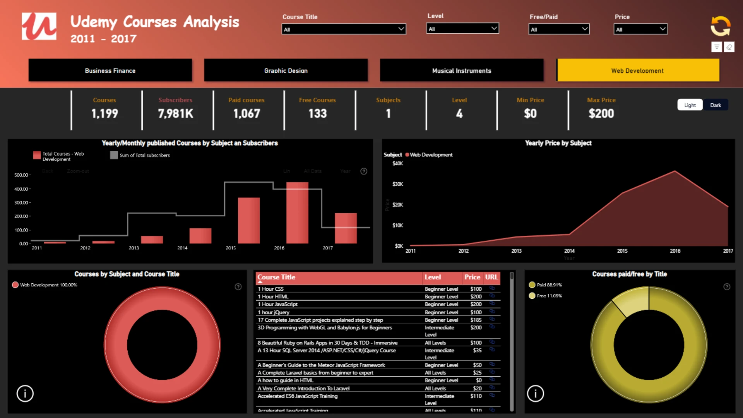Click the eraser clear-selections icon
Image resolution: width=743 pixels, height=418 pixels.
point(729,47)
